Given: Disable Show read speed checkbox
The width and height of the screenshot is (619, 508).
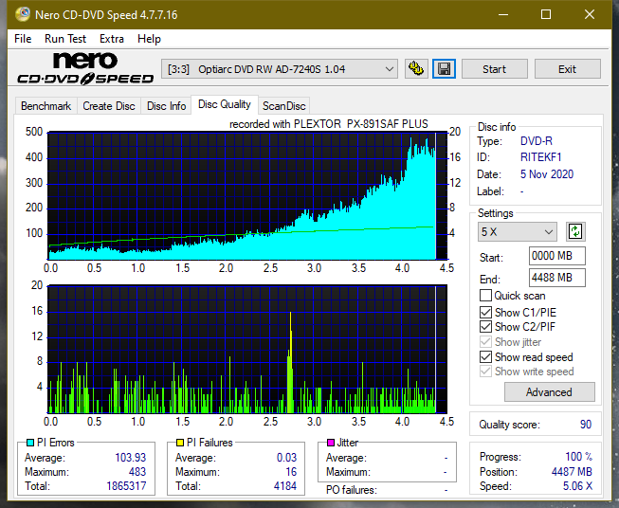Looking at the screenshot, I should 485,356.
